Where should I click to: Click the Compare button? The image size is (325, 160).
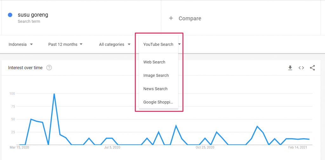pyautogui.click(x=189, y=18)
